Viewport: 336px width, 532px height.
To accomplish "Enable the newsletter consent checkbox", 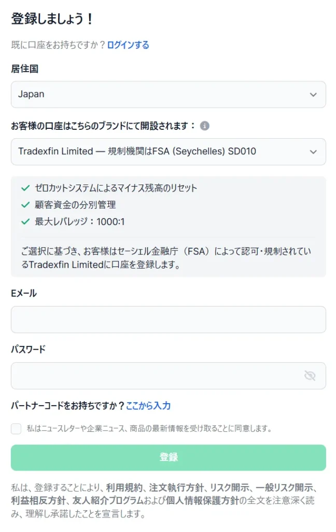I will (x=16, y=430).
